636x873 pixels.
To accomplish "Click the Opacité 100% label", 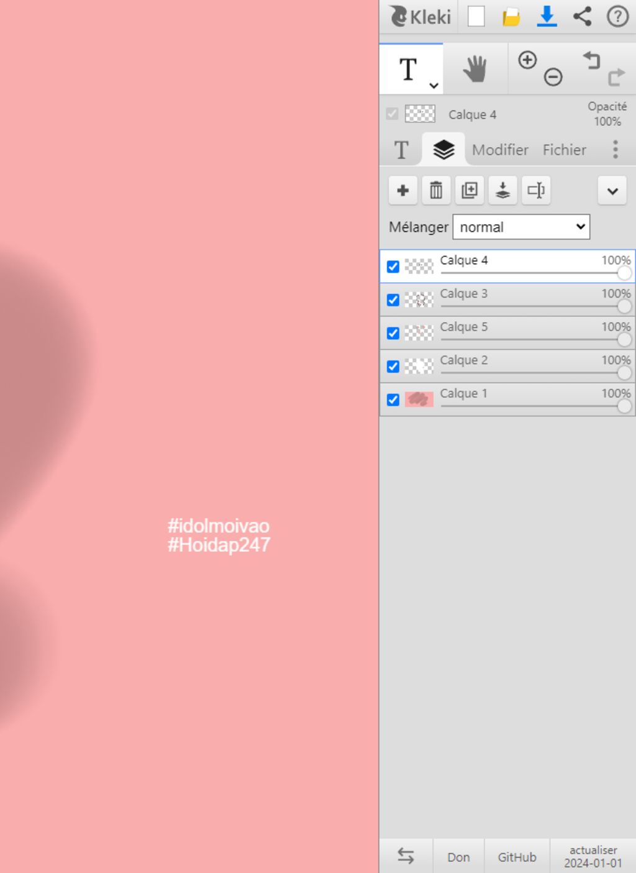I will [607, 114].
